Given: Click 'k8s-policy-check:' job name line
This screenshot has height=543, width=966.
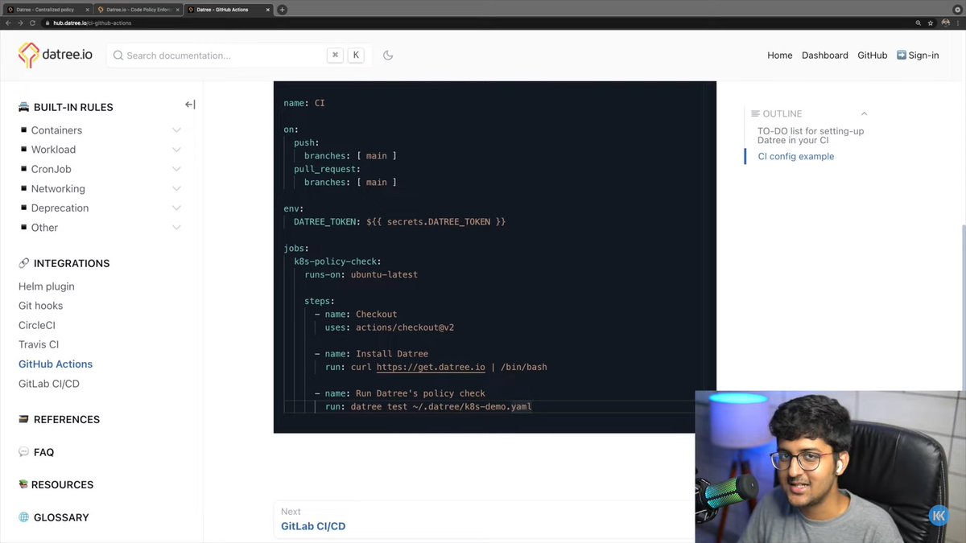Looking at the screenshot, I should pyautogui.click(x=337, y=261).
